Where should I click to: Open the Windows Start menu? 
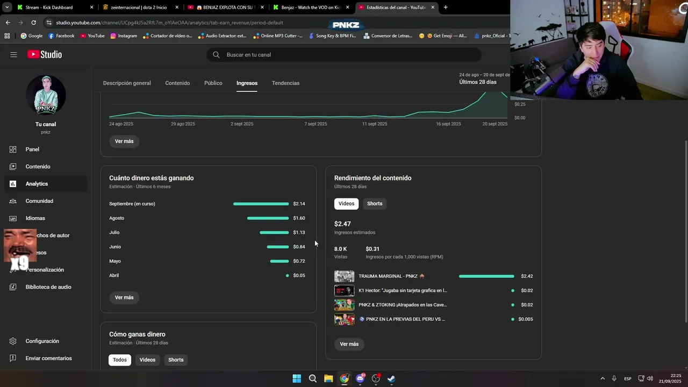(x=297, y=378)
